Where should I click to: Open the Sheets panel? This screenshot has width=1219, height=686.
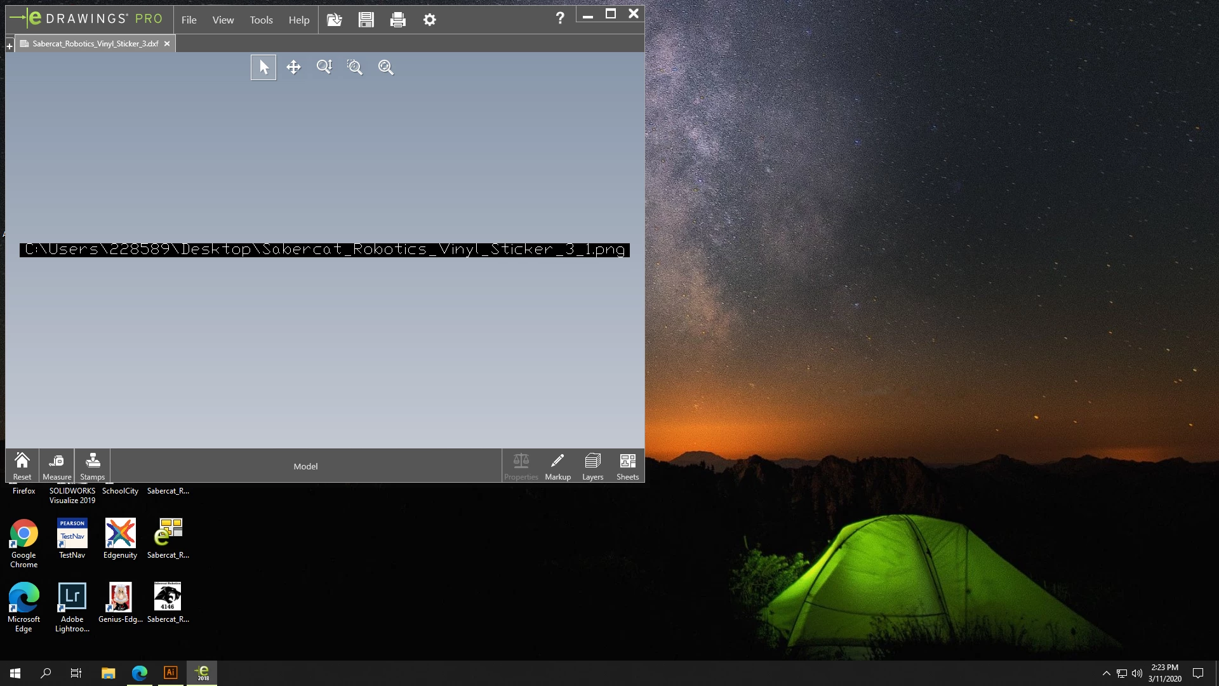[x=627, y=466]
